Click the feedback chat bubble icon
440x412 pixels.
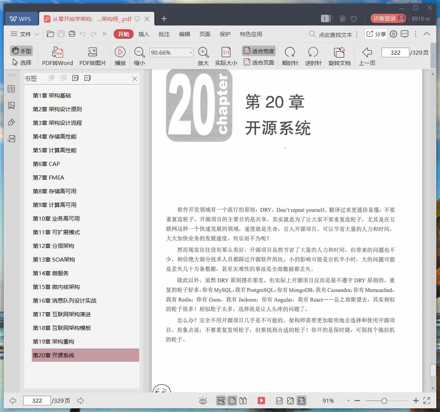404,34
